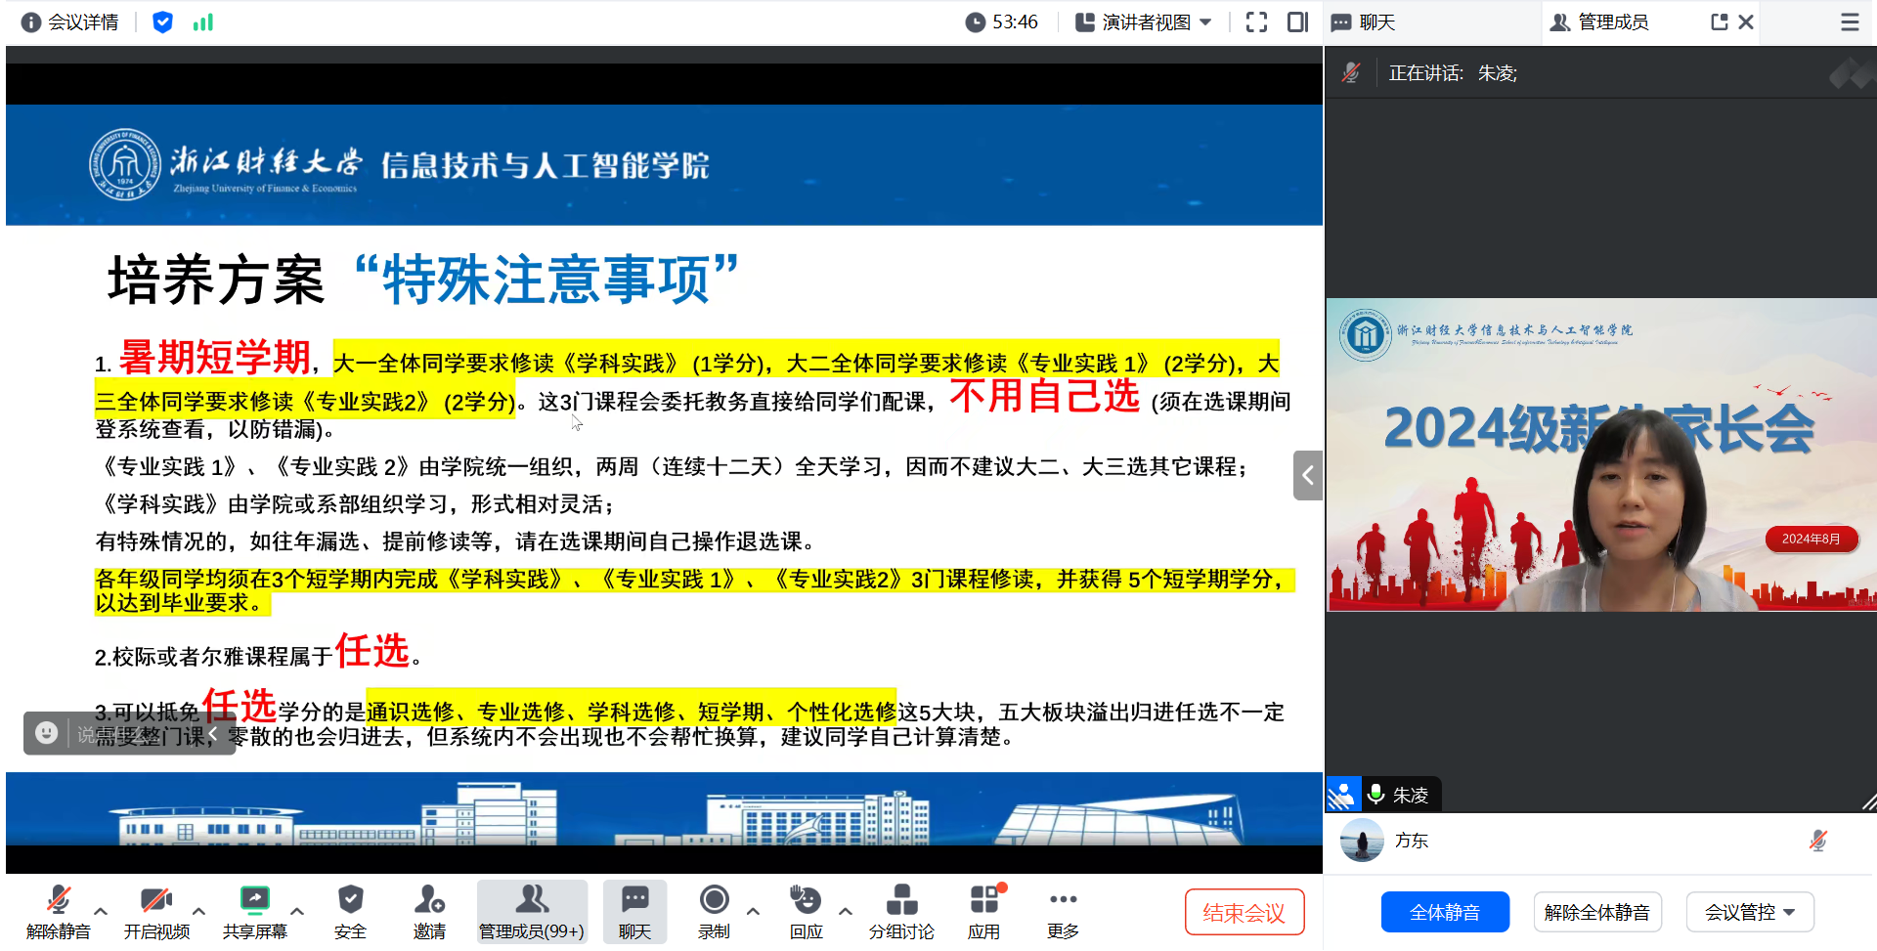
Task: Open the meeting control dropdown
Action: pos(1749,912)
